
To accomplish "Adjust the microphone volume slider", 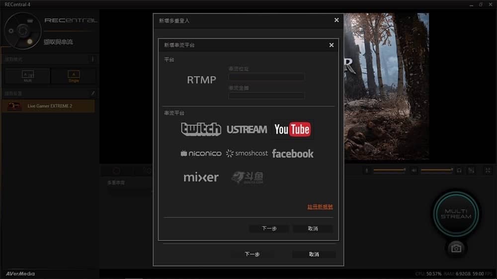I will coord(389,170).
